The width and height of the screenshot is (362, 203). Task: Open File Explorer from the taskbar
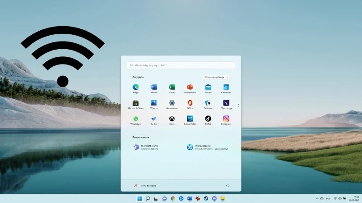tap(223, 198)
